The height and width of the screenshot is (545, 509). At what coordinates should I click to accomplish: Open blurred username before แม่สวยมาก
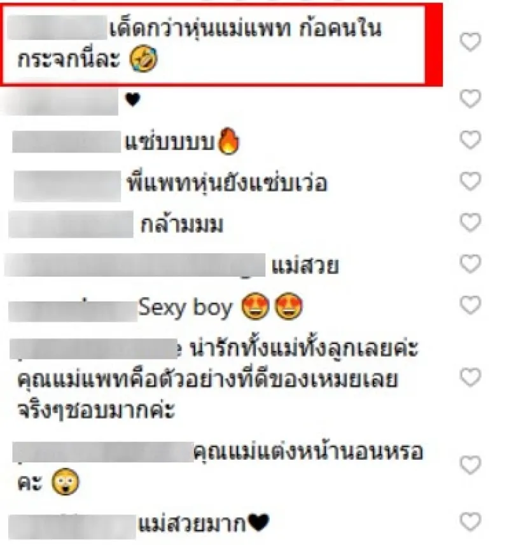point(72,527)
